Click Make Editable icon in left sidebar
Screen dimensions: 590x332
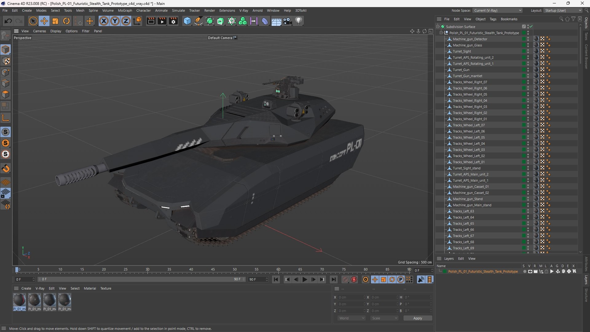[6, 36]
